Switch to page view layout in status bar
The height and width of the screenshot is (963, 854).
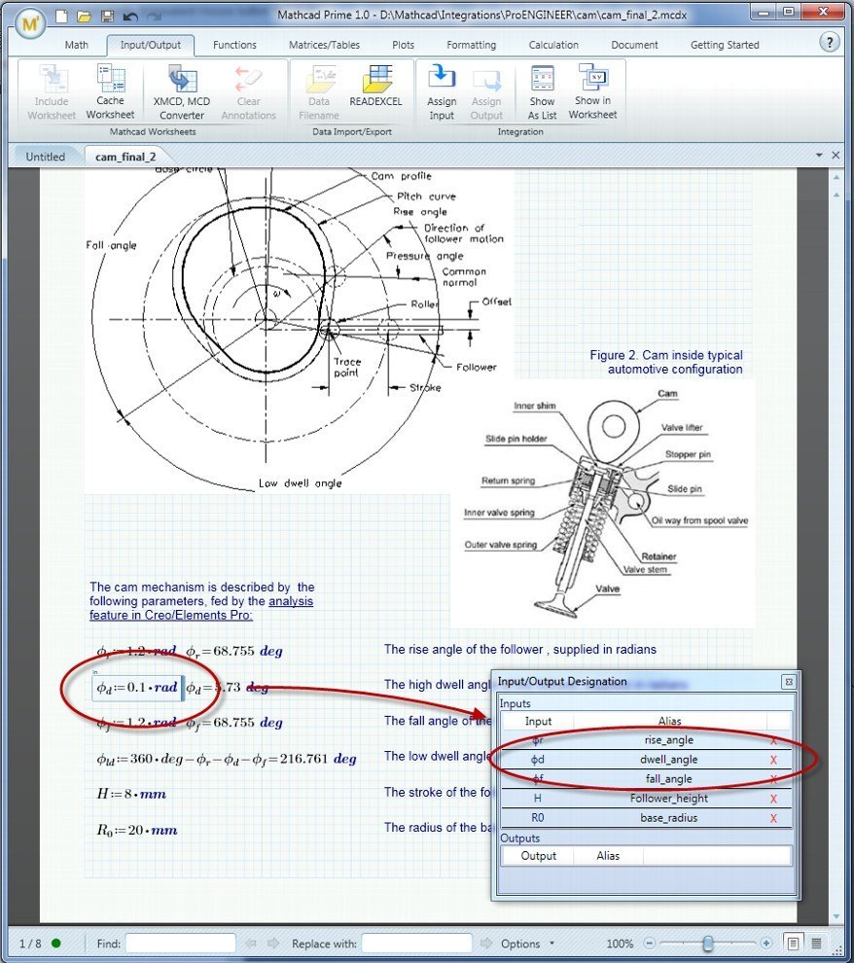click(x=794, y=943)
